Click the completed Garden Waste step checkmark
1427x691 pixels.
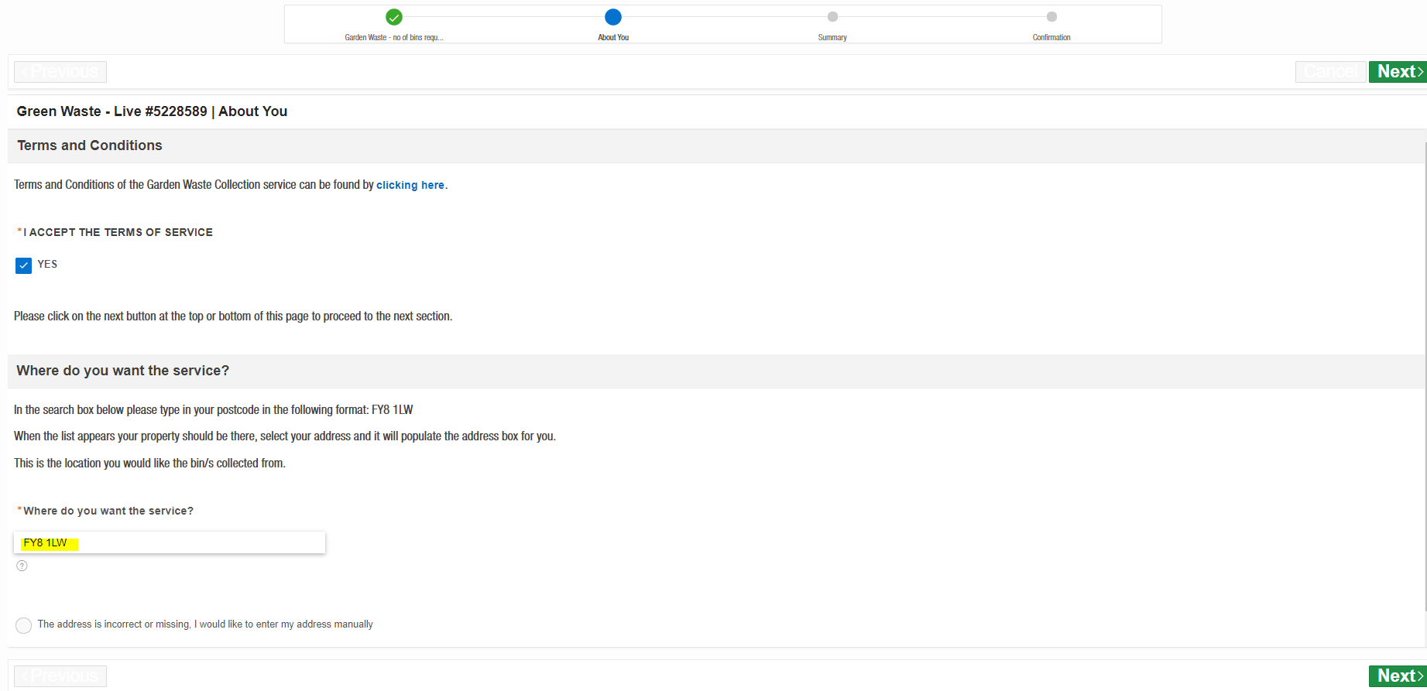[394, 17]
